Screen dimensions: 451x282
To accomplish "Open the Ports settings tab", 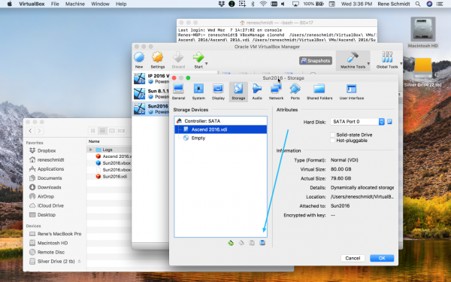I will (x=295, y=92).
